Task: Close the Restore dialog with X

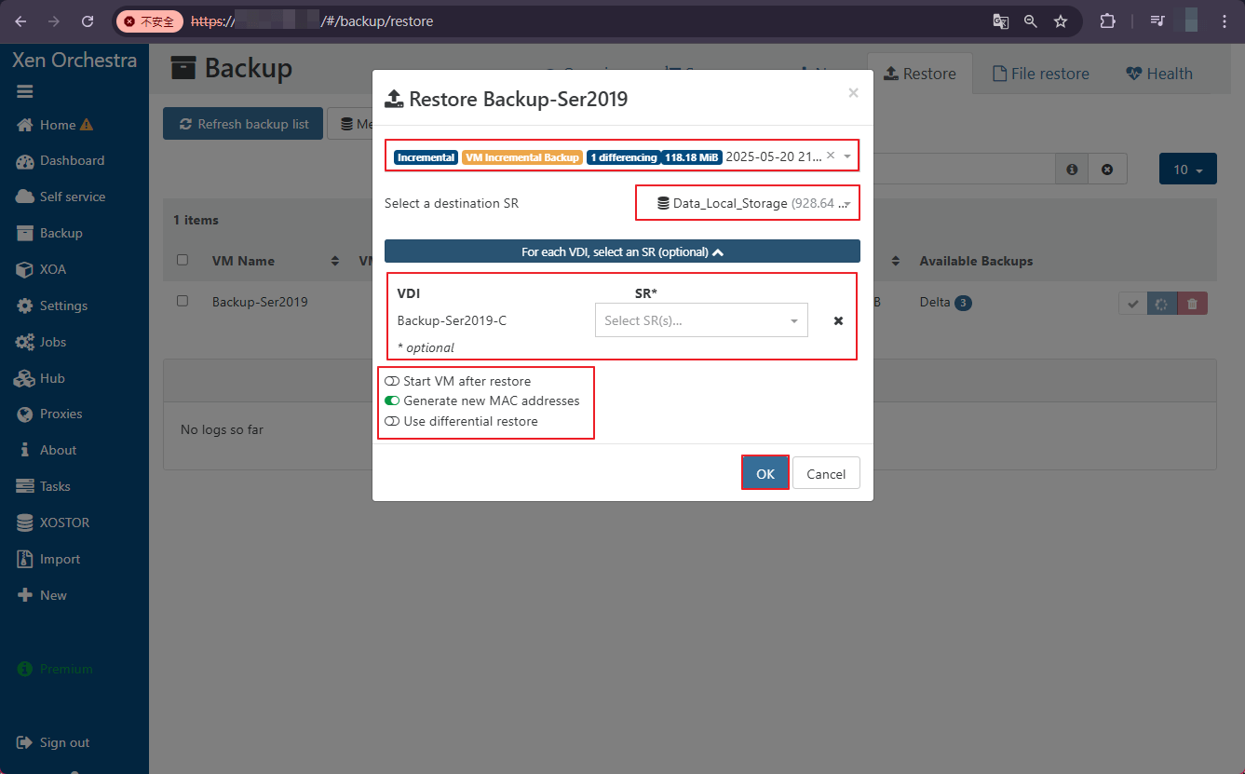Action: click(x=853, y=93)
